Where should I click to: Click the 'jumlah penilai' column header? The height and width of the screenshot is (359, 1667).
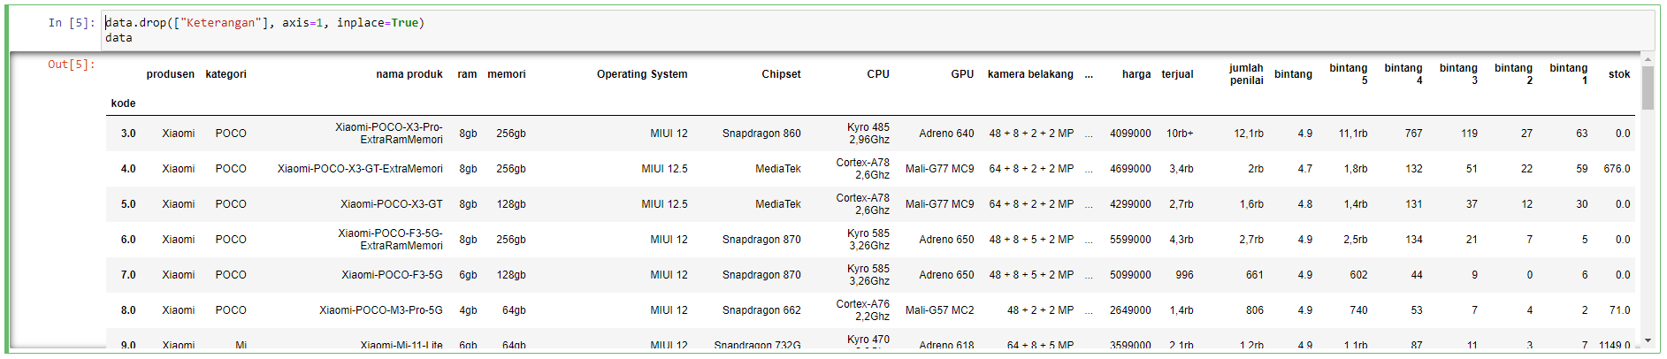click(1246, 74)
